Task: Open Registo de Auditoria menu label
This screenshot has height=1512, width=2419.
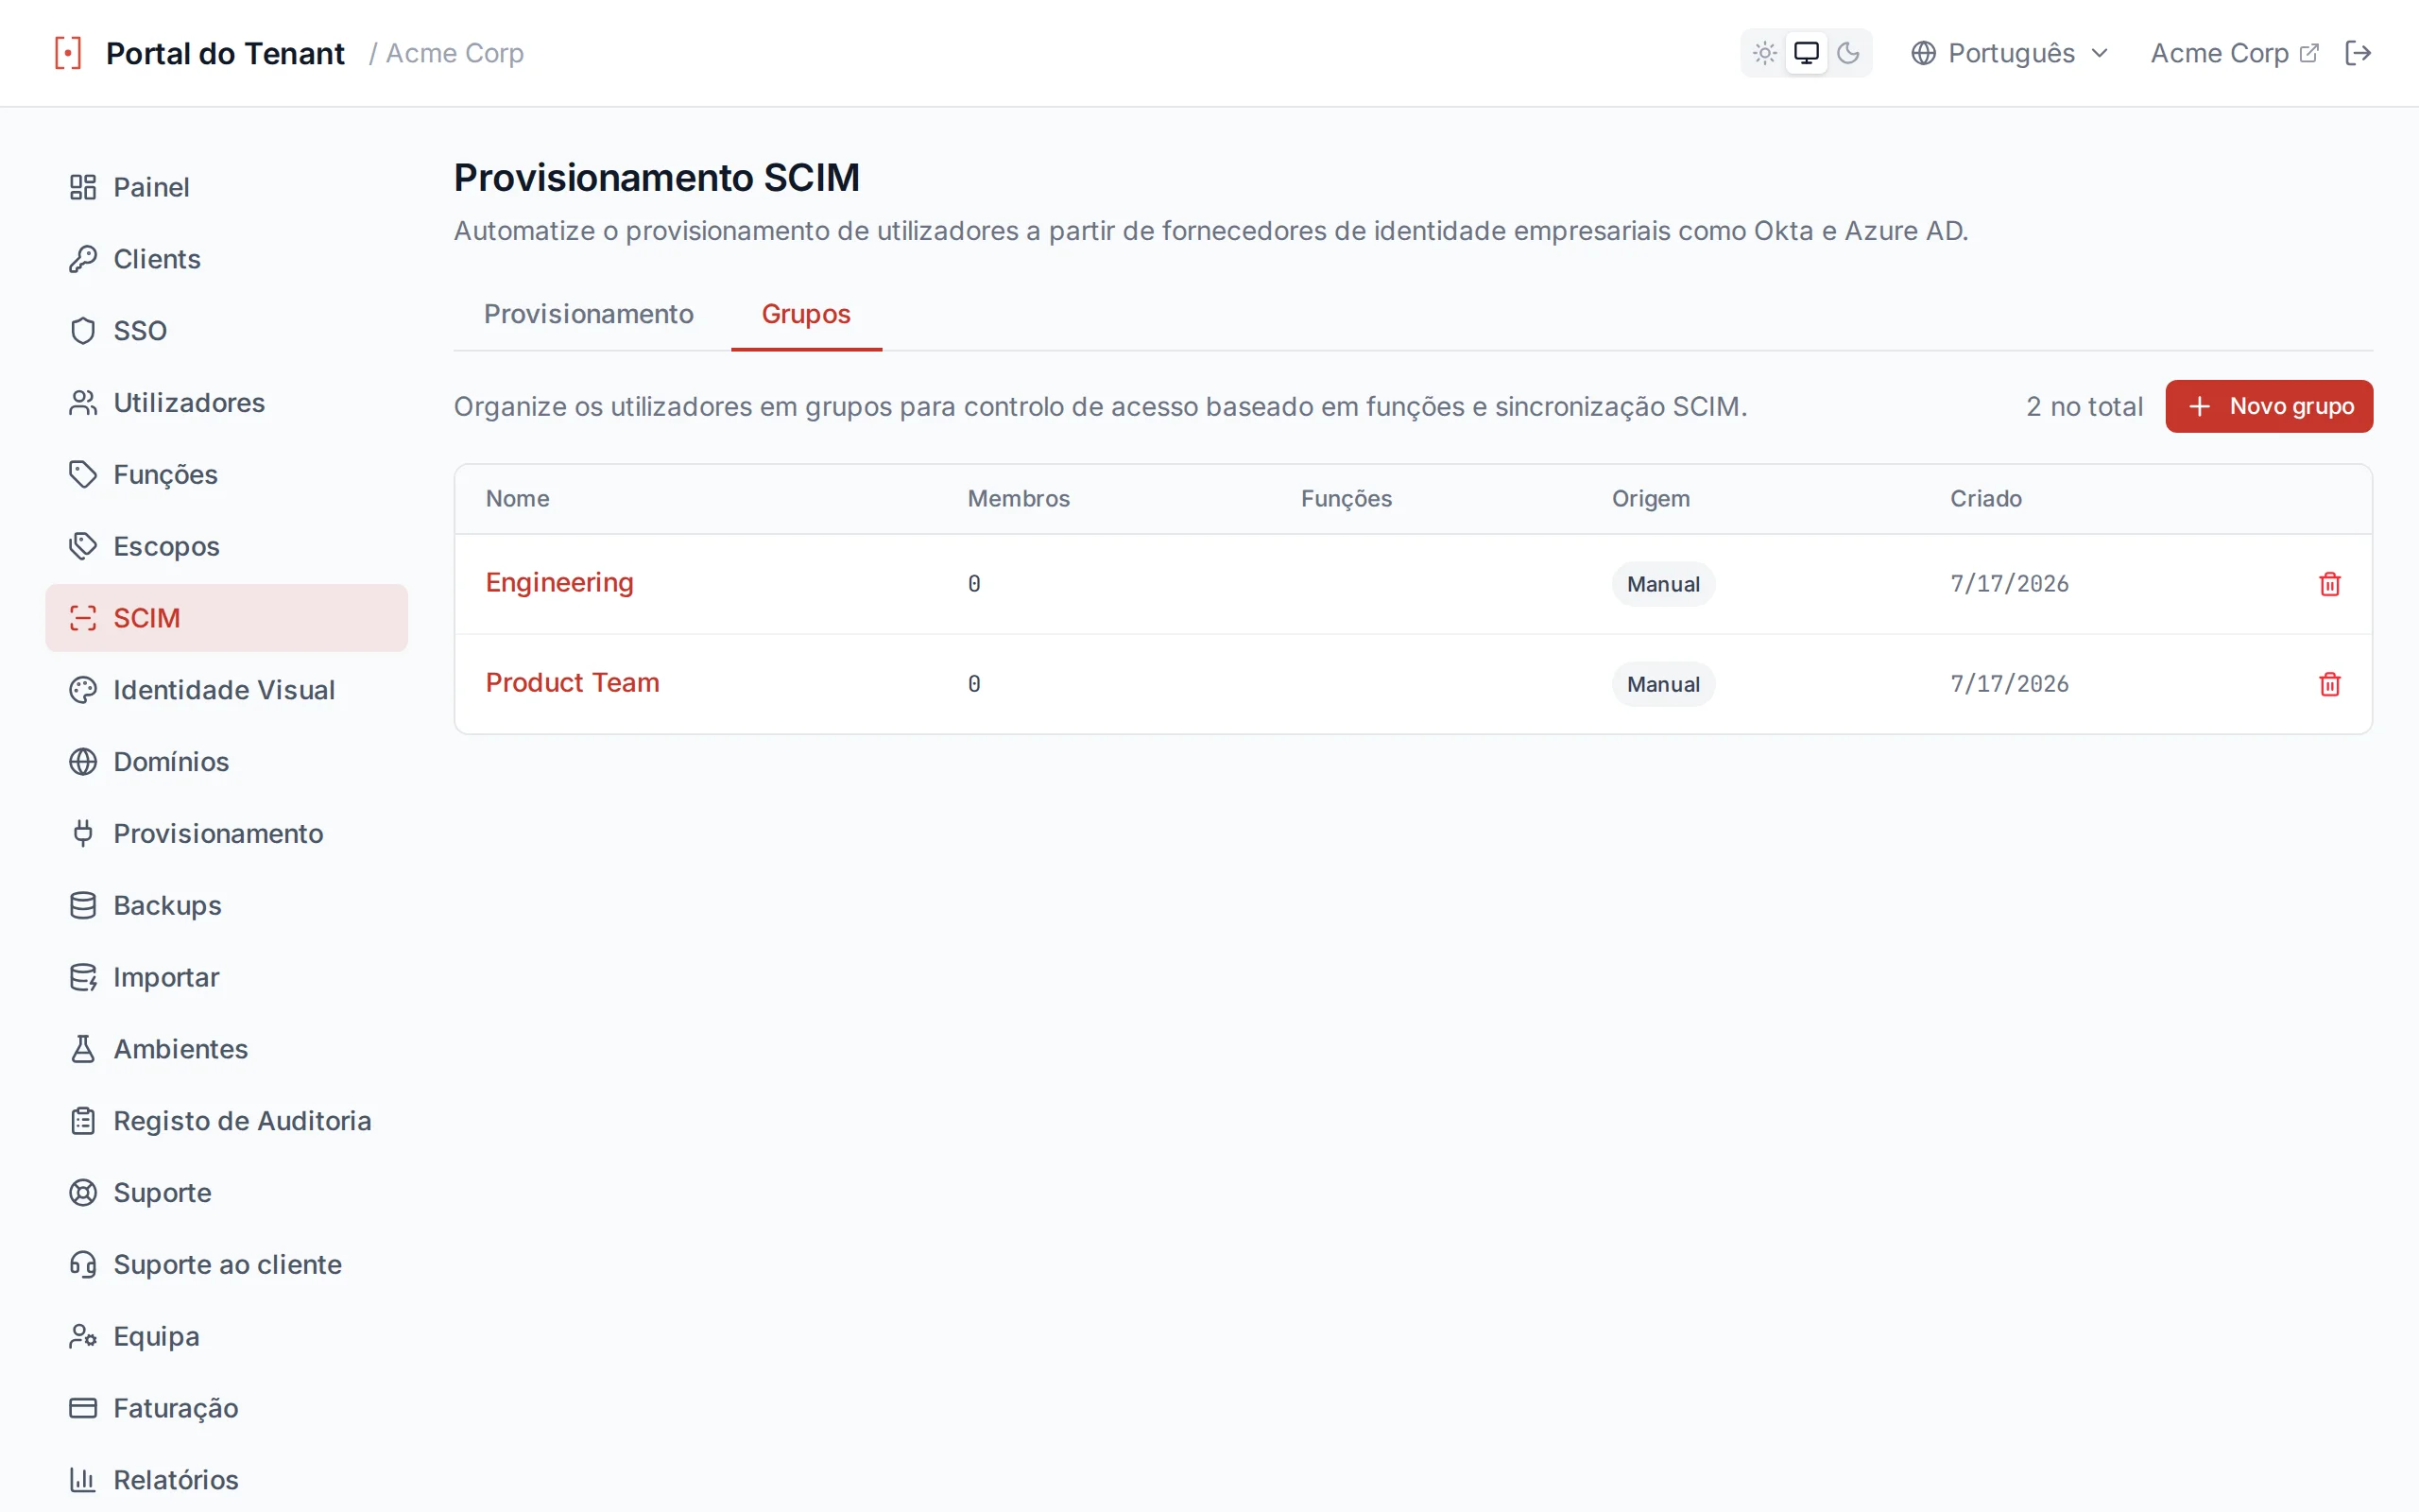Action: (x=242, y=1121)
